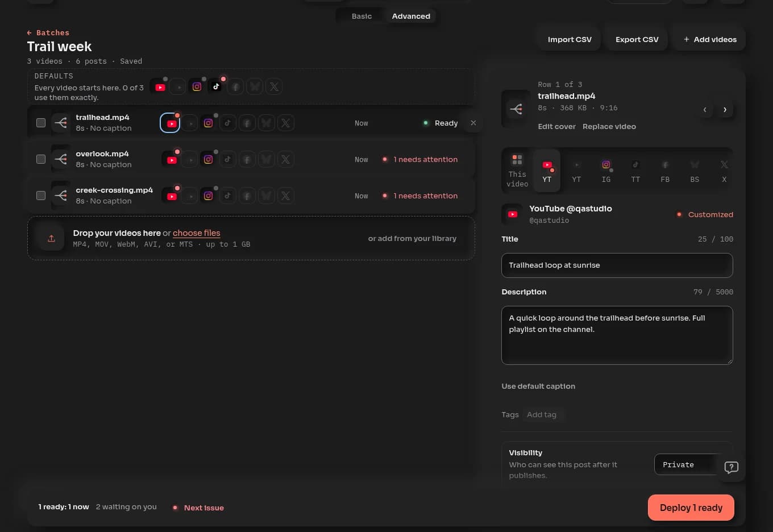Click Add videos button

[709, 39]
